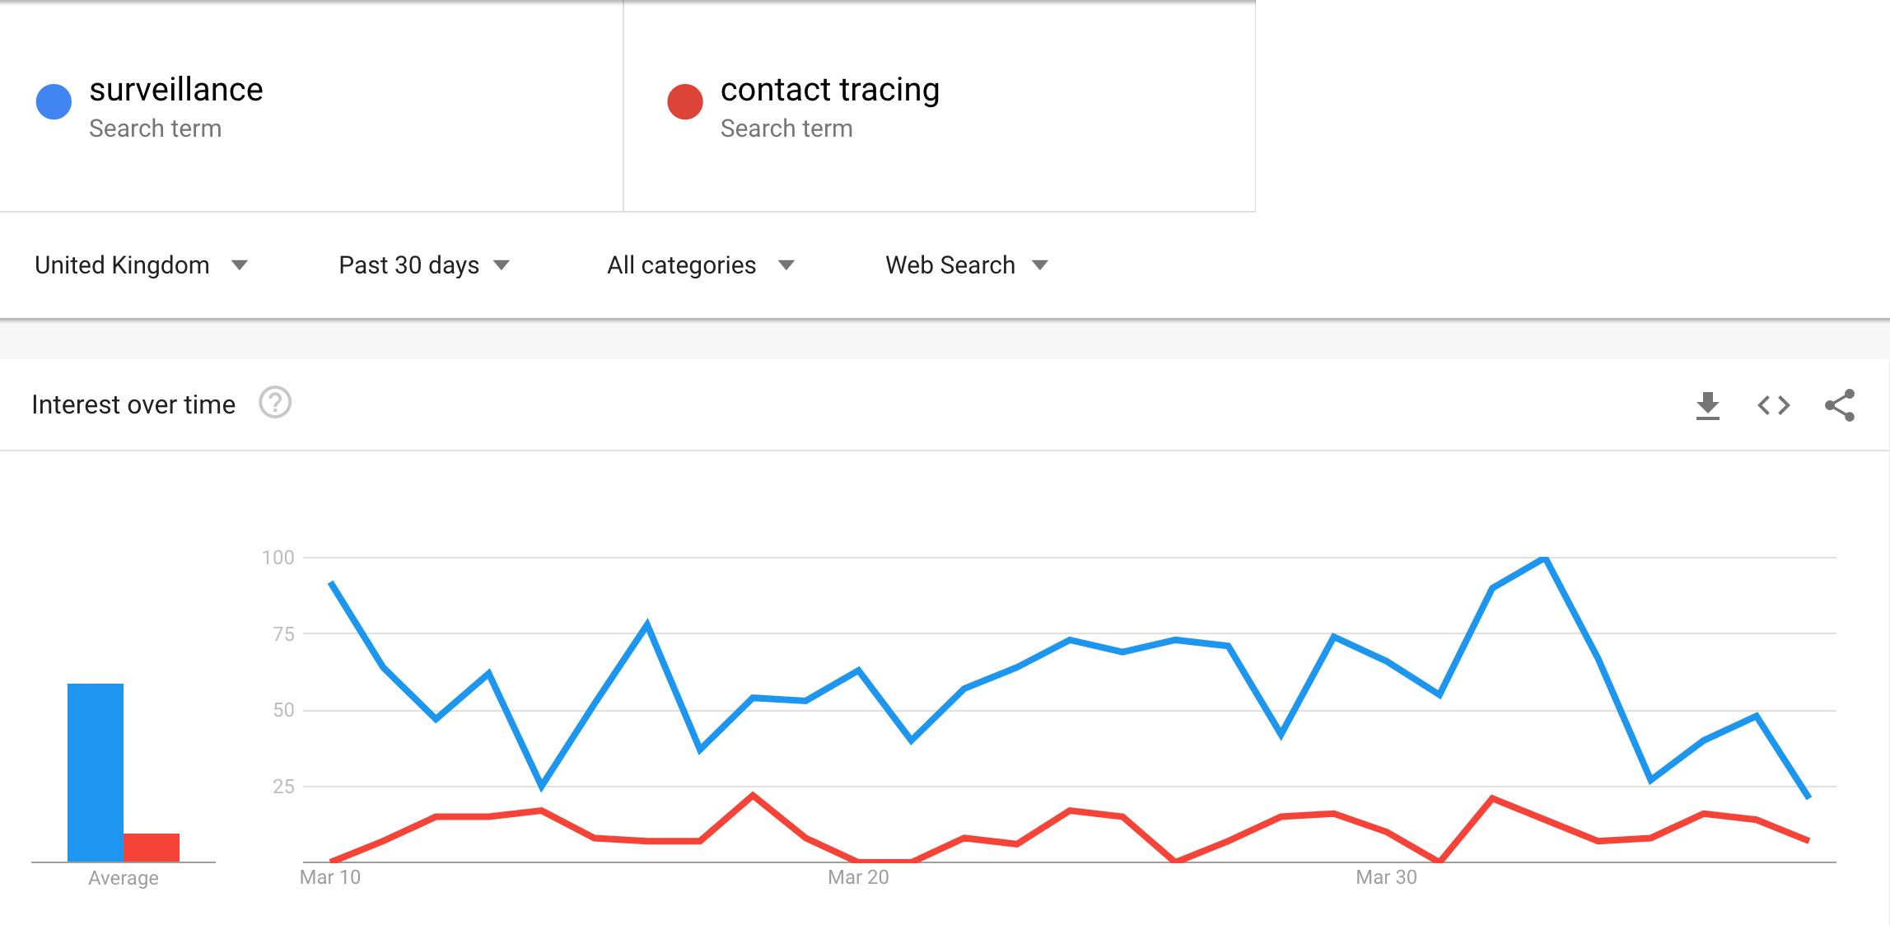Click the Interest over time heading
The image size is (1890, 925).
[x=133, y=404]
